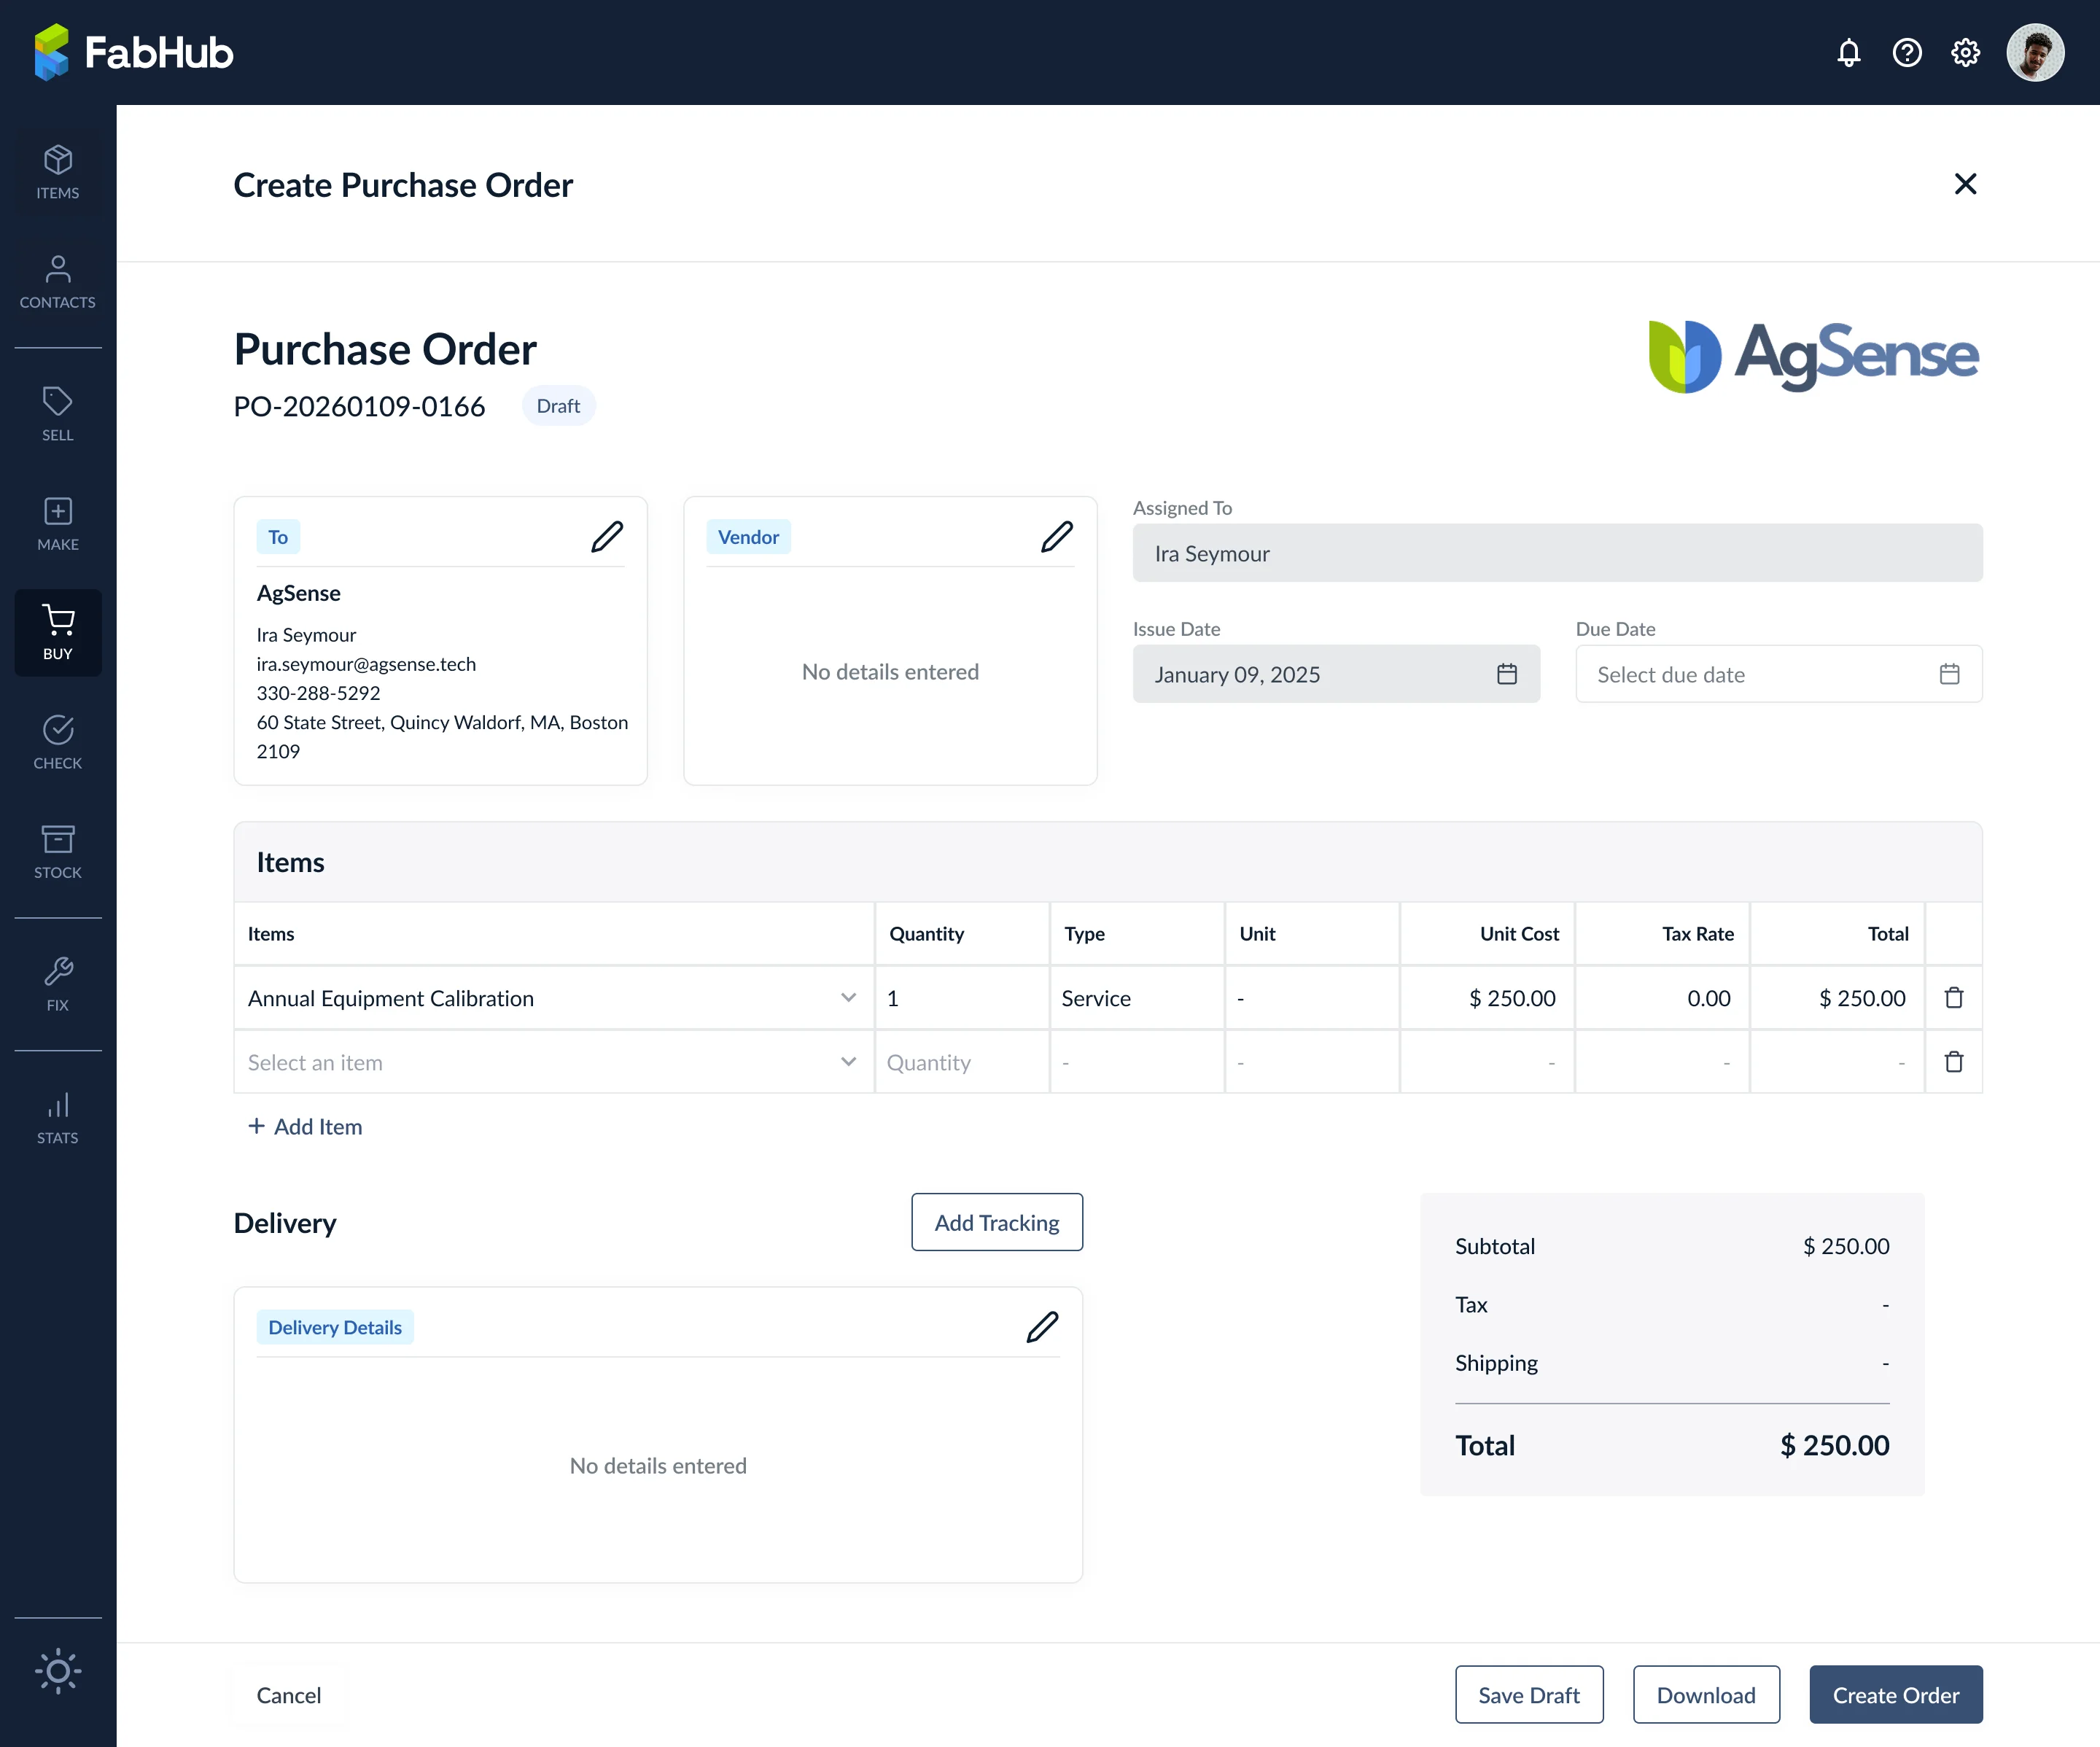Click Create Order
This screenshot has width=2100, height=1747.
coord(1895,1694)
